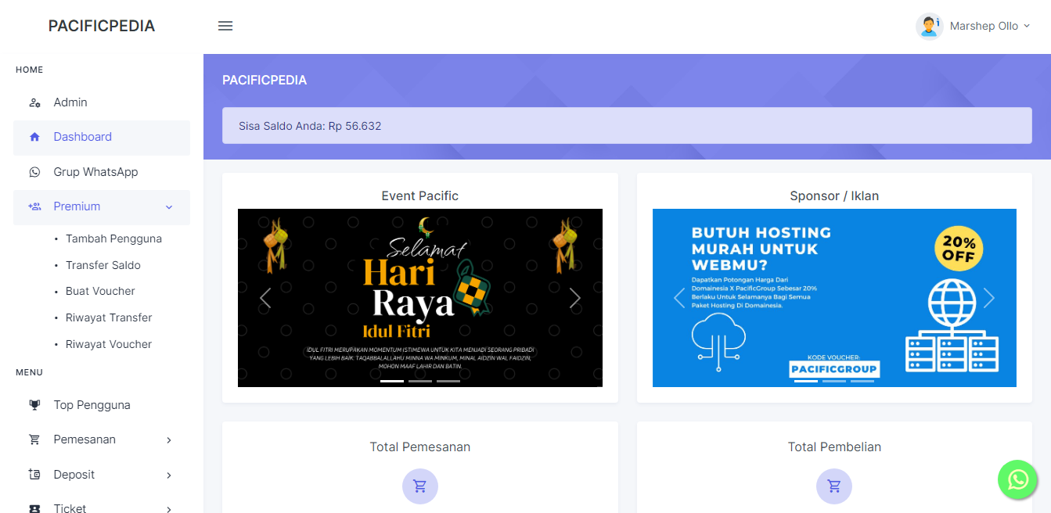The width and height of the screenshot is (1051, 513).
Task: Select Transfer Saldo in Premium menu
Action: (x=103, y=265)
